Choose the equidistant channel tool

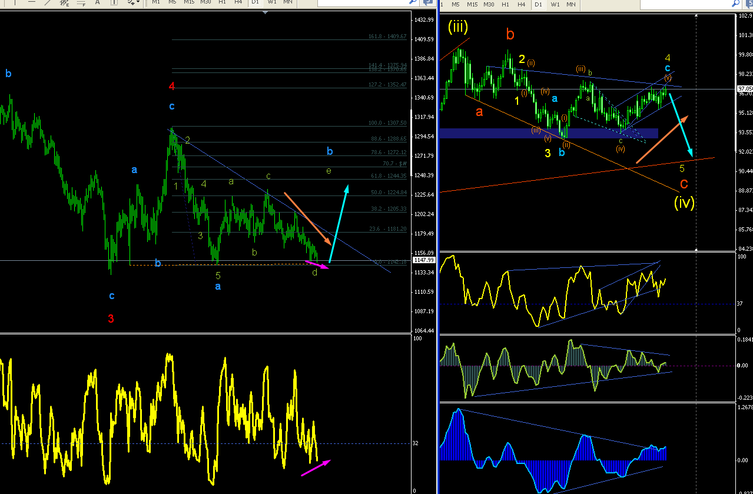click(64, 2)
